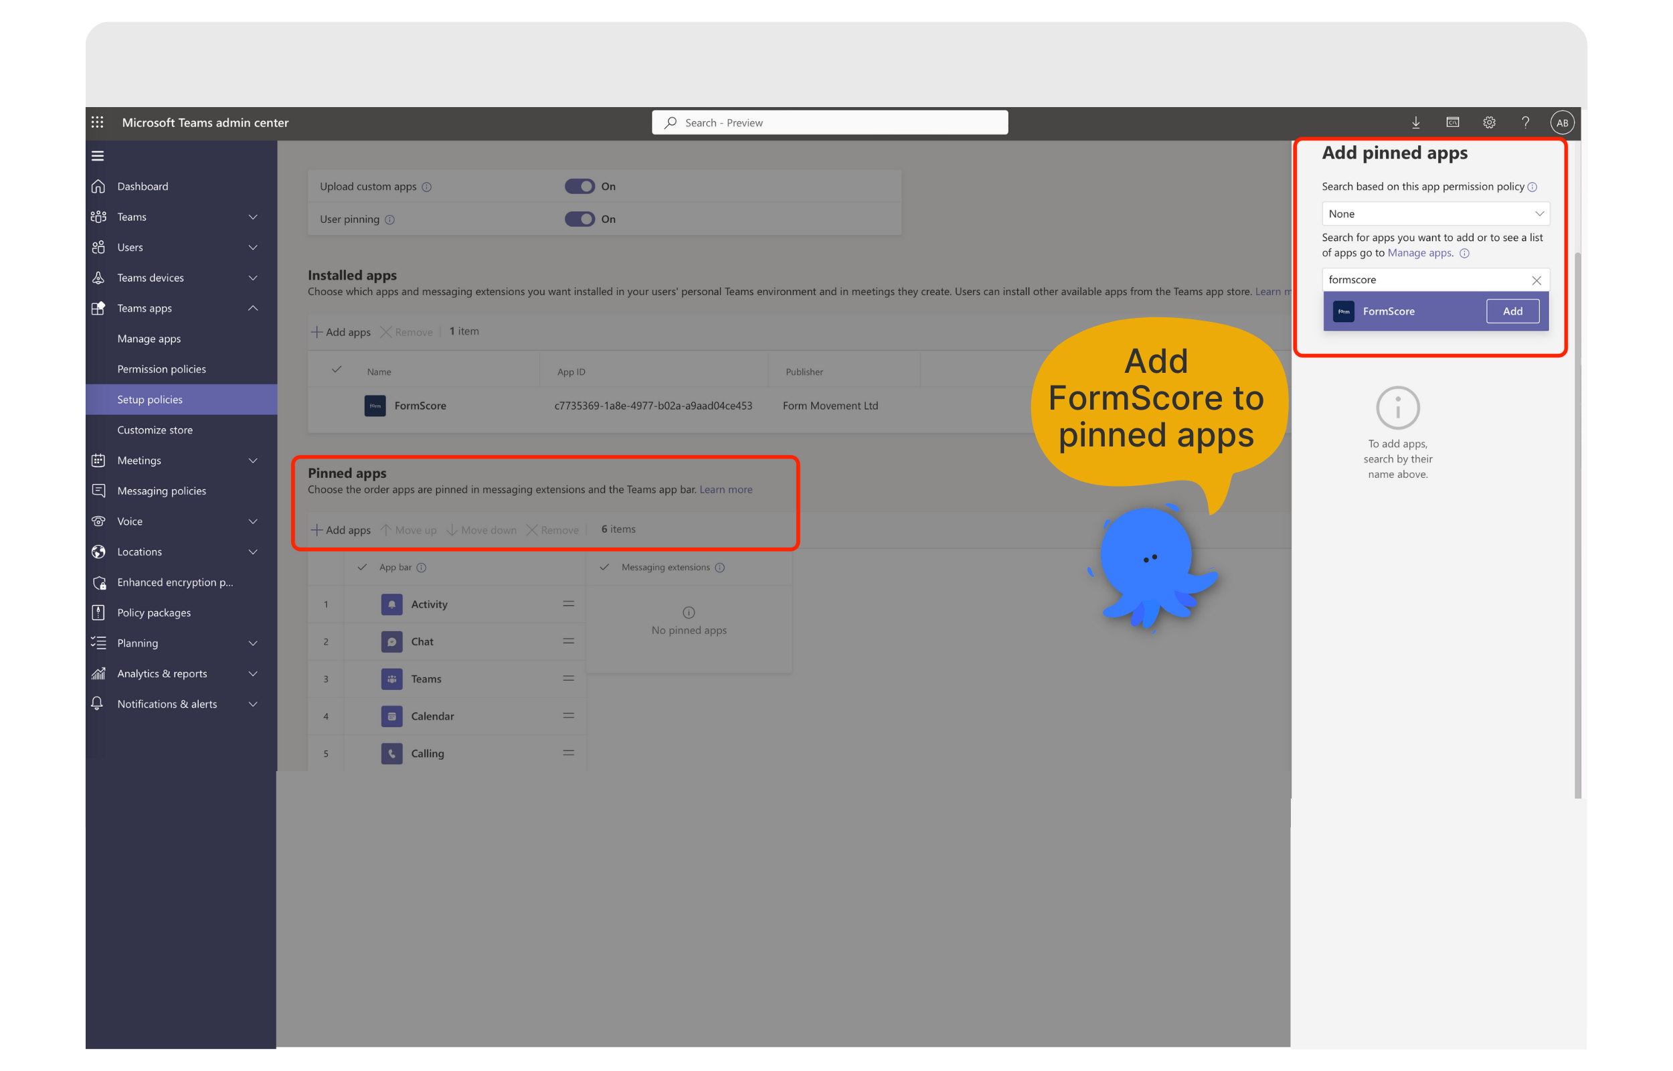
Task: Open the app launcher waffle icon
Action: (97, 122)
